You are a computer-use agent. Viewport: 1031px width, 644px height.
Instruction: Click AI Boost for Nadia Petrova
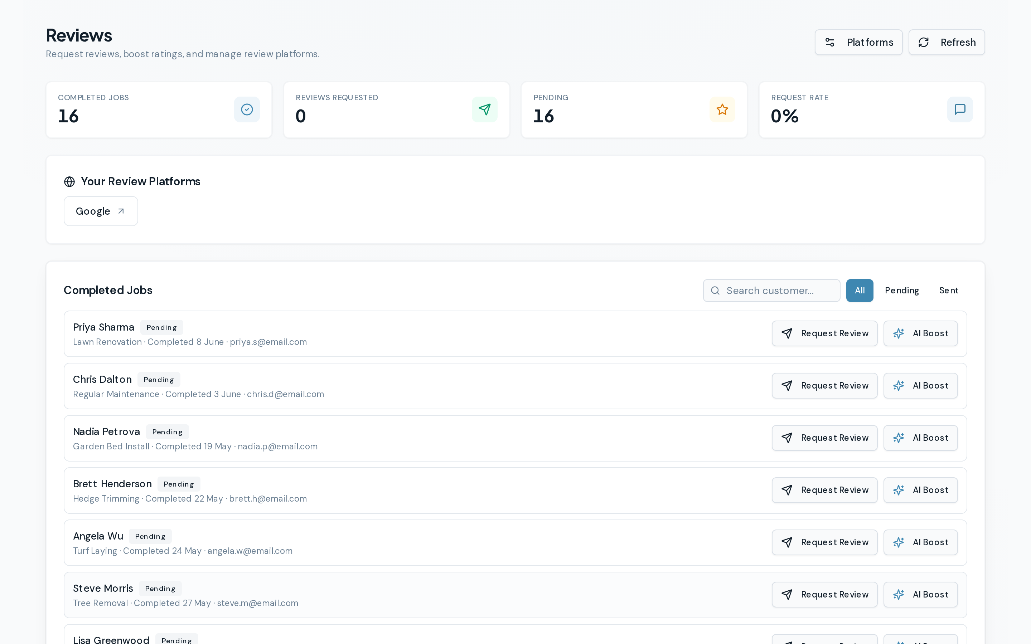(x=920, y=438)
